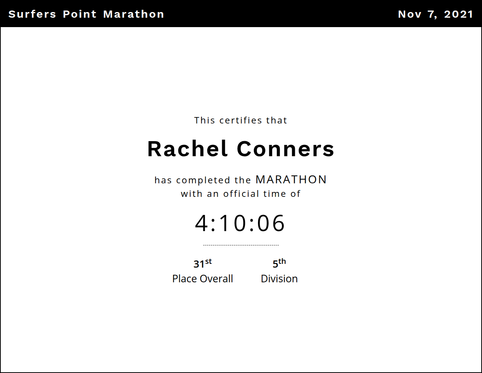Screen dimensions: 482x373
Task: Select the "This certifies that" text
Action: [241, 120]
